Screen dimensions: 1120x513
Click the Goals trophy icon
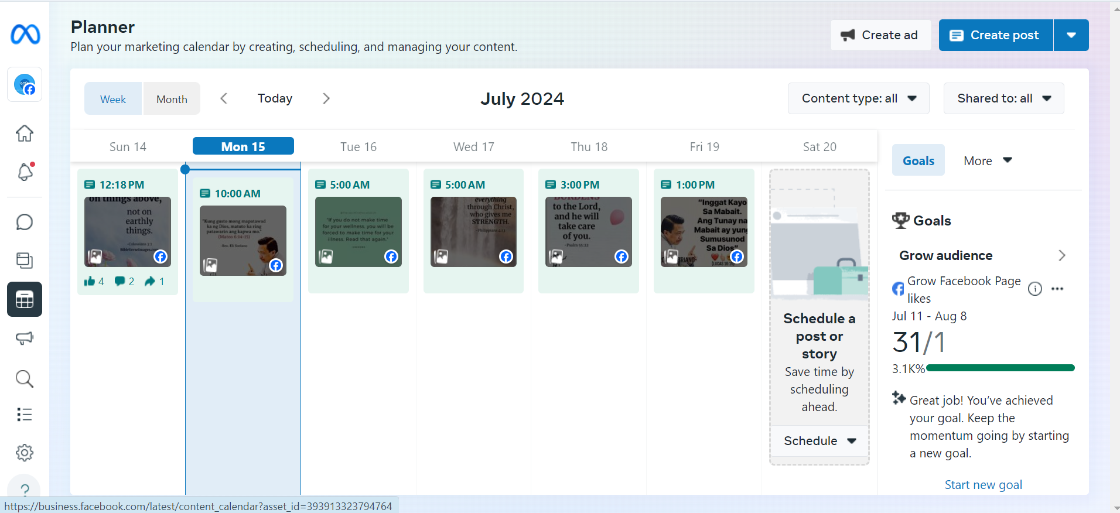click(x=900, y=220)
